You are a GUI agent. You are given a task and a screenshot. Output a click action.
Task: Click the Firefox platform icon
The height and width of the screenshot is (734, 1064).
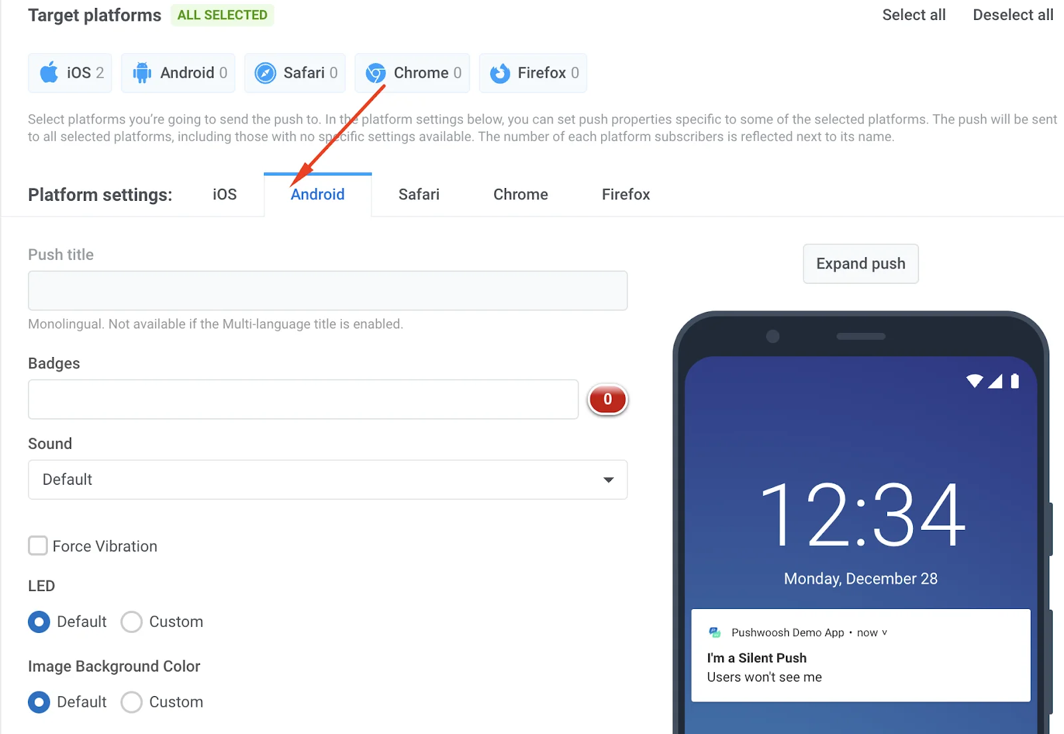tap(499, 73)
